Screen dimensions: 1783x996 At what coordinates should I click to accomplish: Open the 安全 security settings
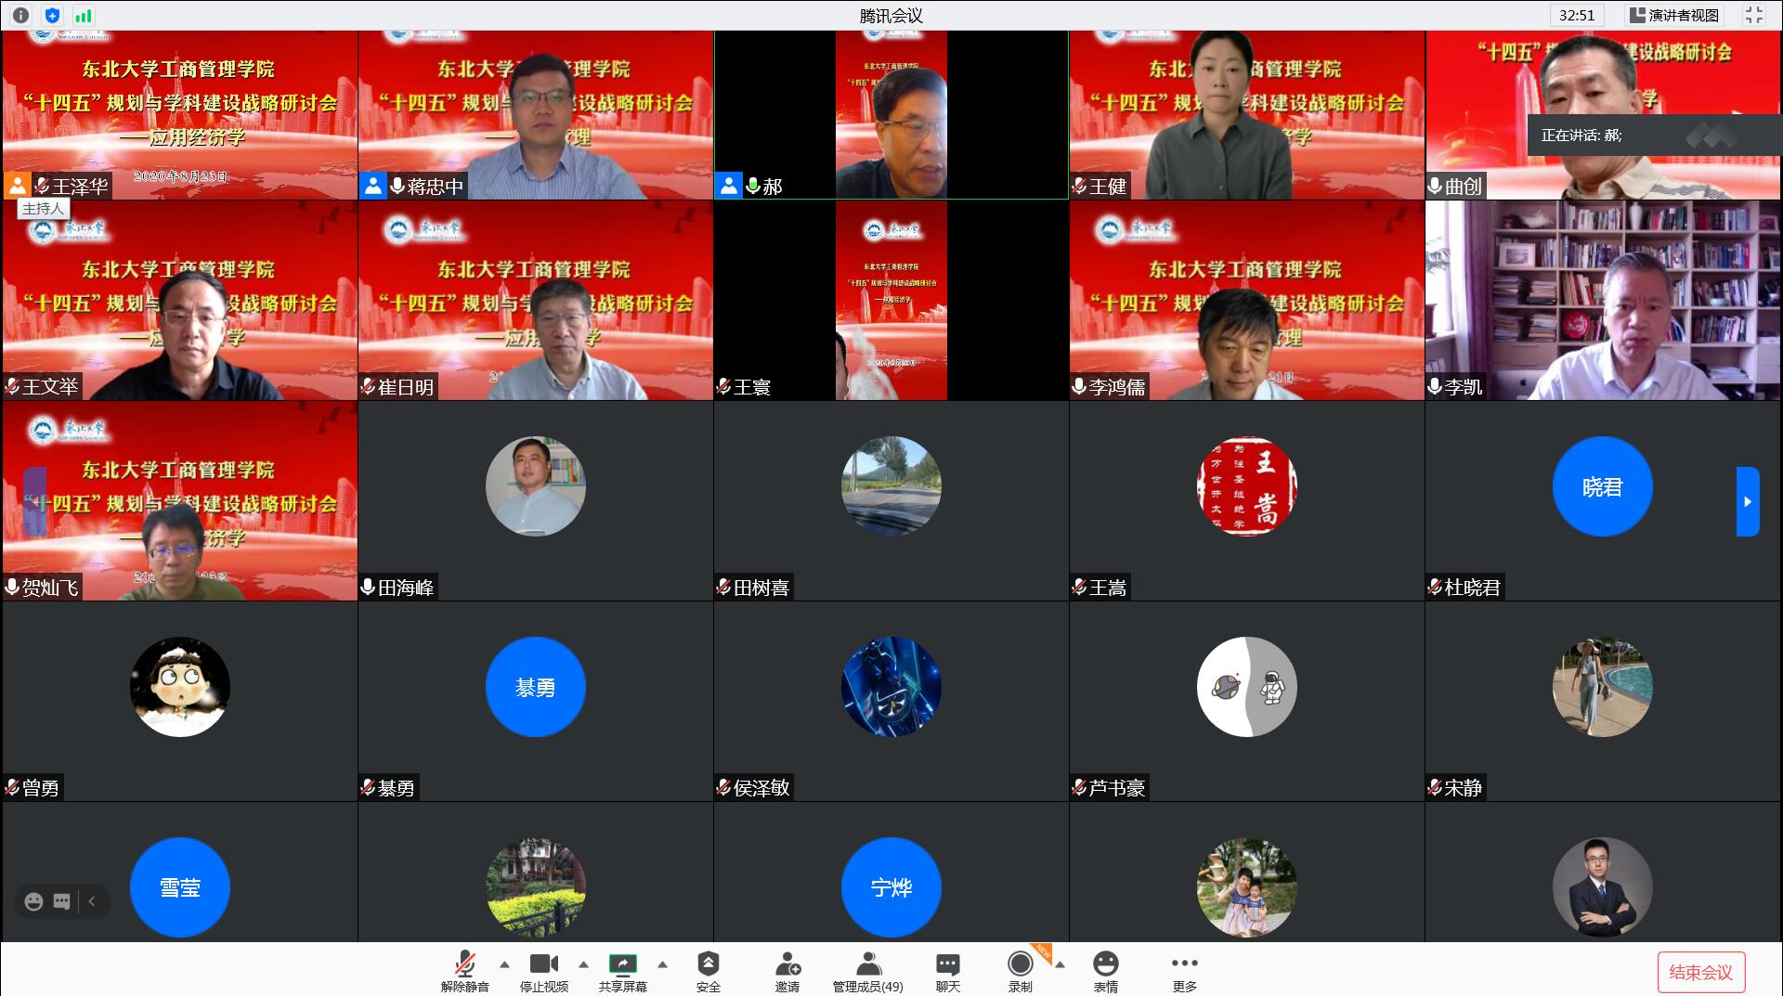(708, 970)
